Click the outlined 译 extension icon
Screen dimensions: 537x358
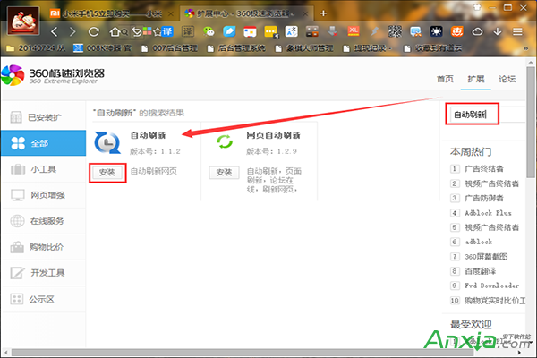[188, 31]
